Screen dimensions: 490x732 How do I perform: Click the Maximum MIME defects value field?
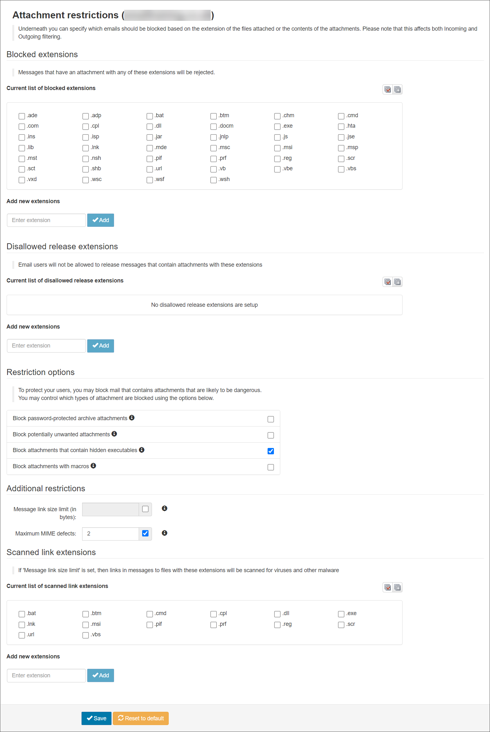110,534
